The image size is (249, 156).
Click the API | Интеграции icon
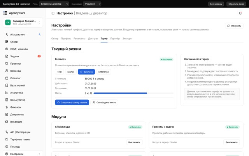point(7,132)
